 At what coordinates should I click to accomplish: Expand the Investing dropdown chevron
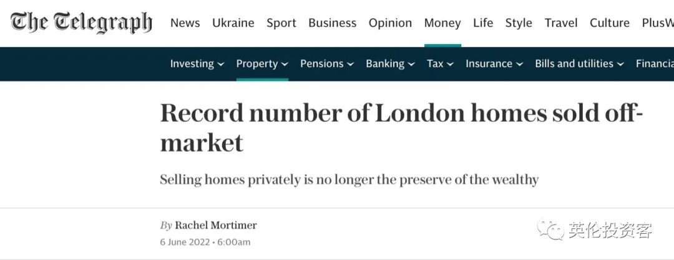(220, 64)
